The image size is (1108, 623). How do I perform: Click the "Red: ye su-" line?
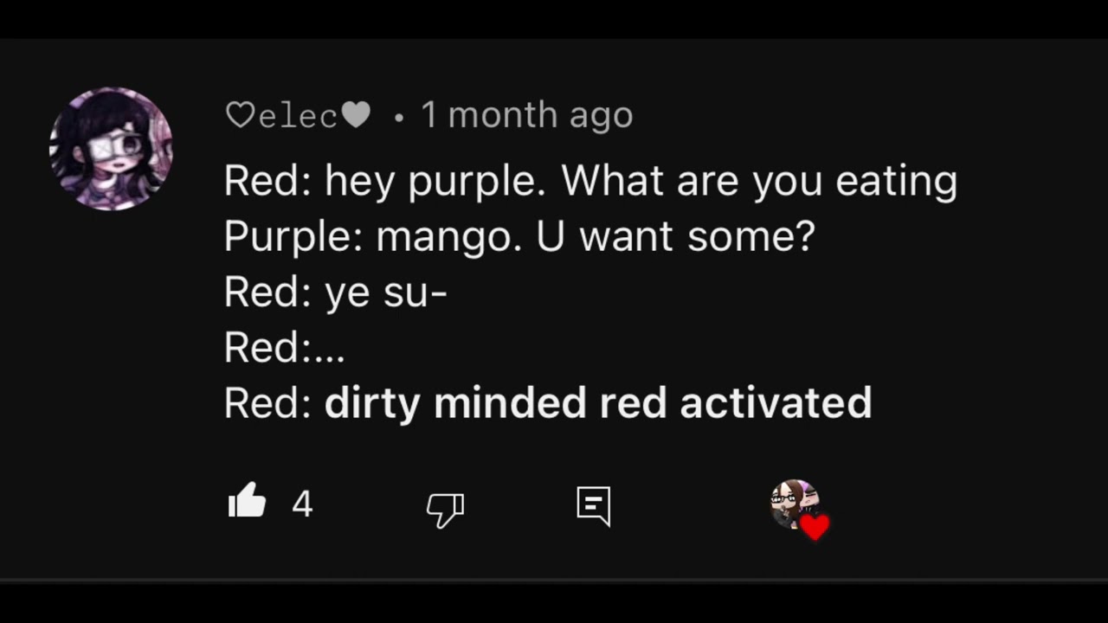tap(335, 292)
